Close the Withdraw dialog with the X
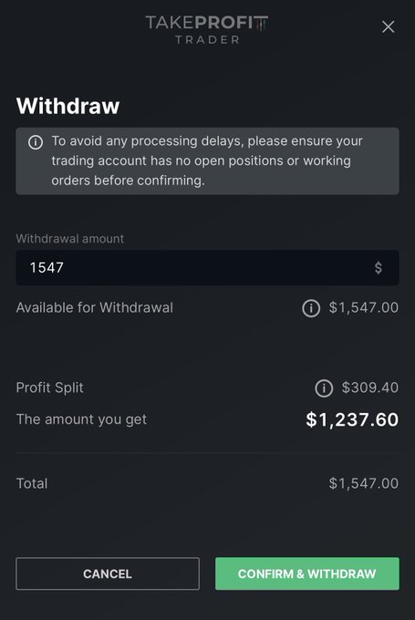415x620 pixels. (x=389, y=26)
